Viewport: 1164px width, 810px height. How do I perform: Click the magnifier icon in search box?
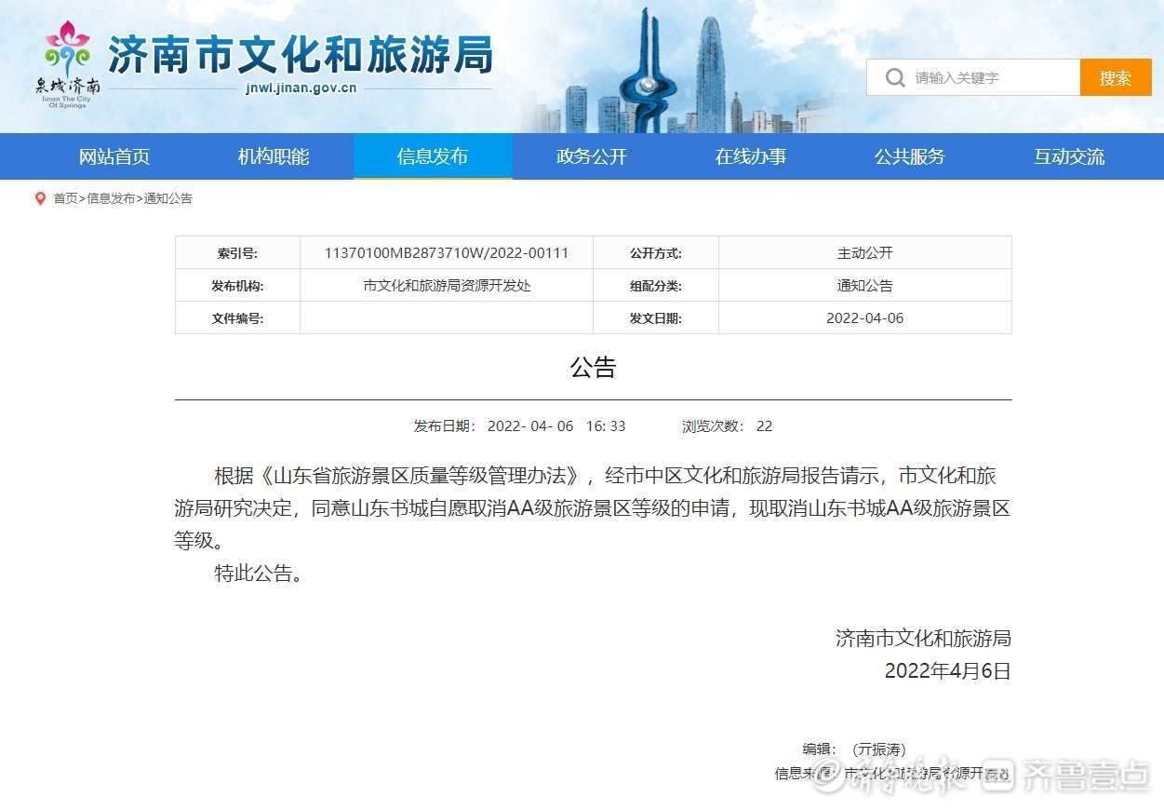tap(895, 77)
